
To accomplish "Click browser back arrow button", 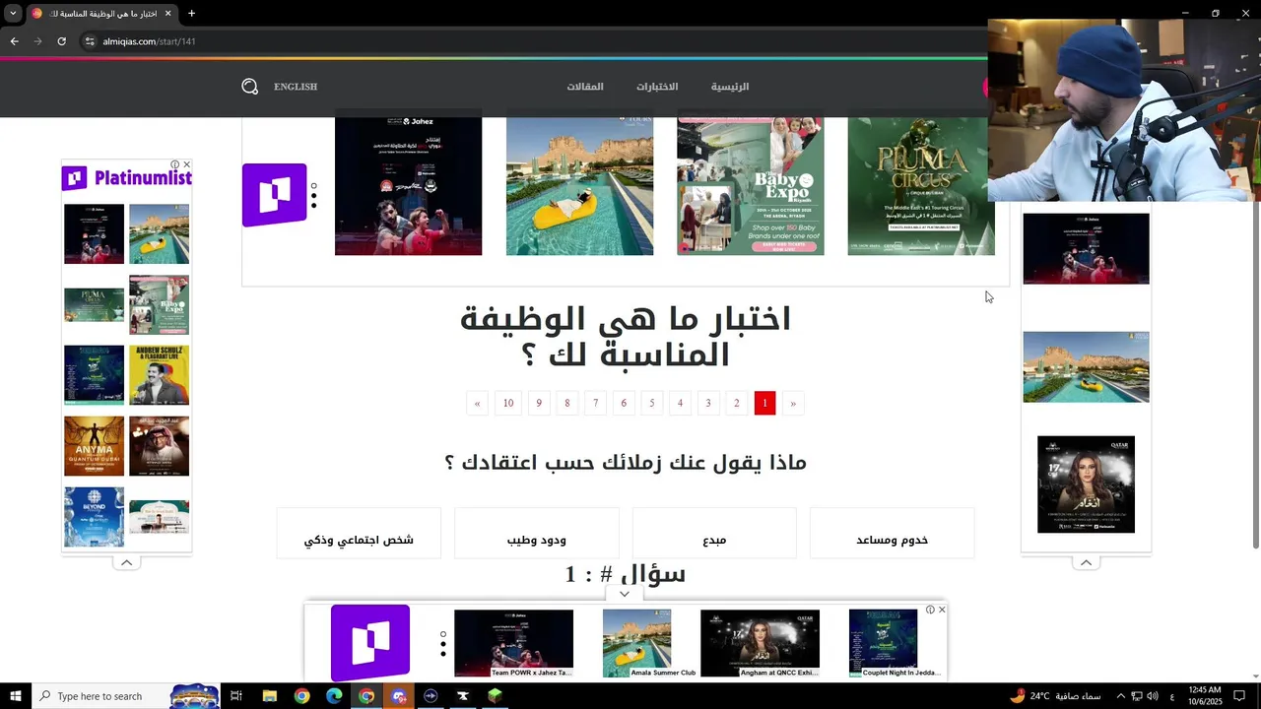I will coord(14,41).
